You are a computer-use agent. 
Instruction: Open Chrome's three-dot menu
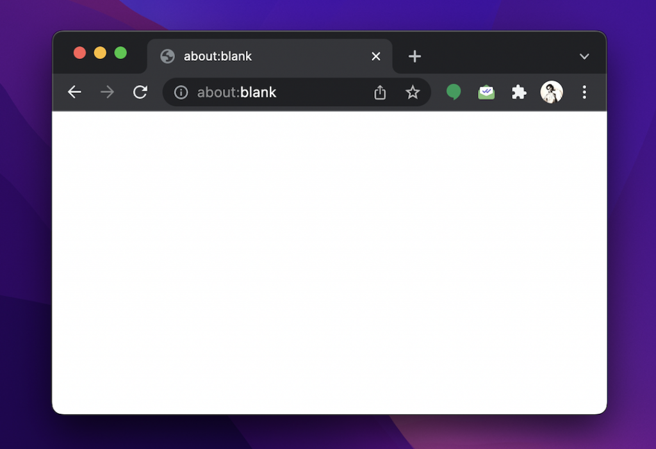[x=584, y=92]
